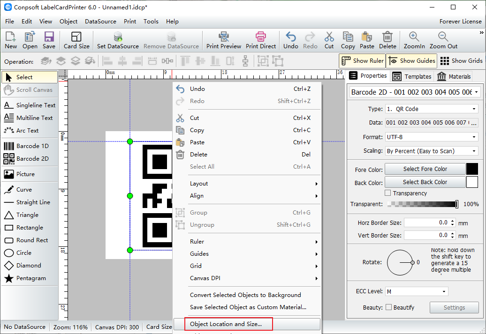This screenshot has width=486, height=334.
Task: Select the Multiline Text tool
Action: click(30, 118)
